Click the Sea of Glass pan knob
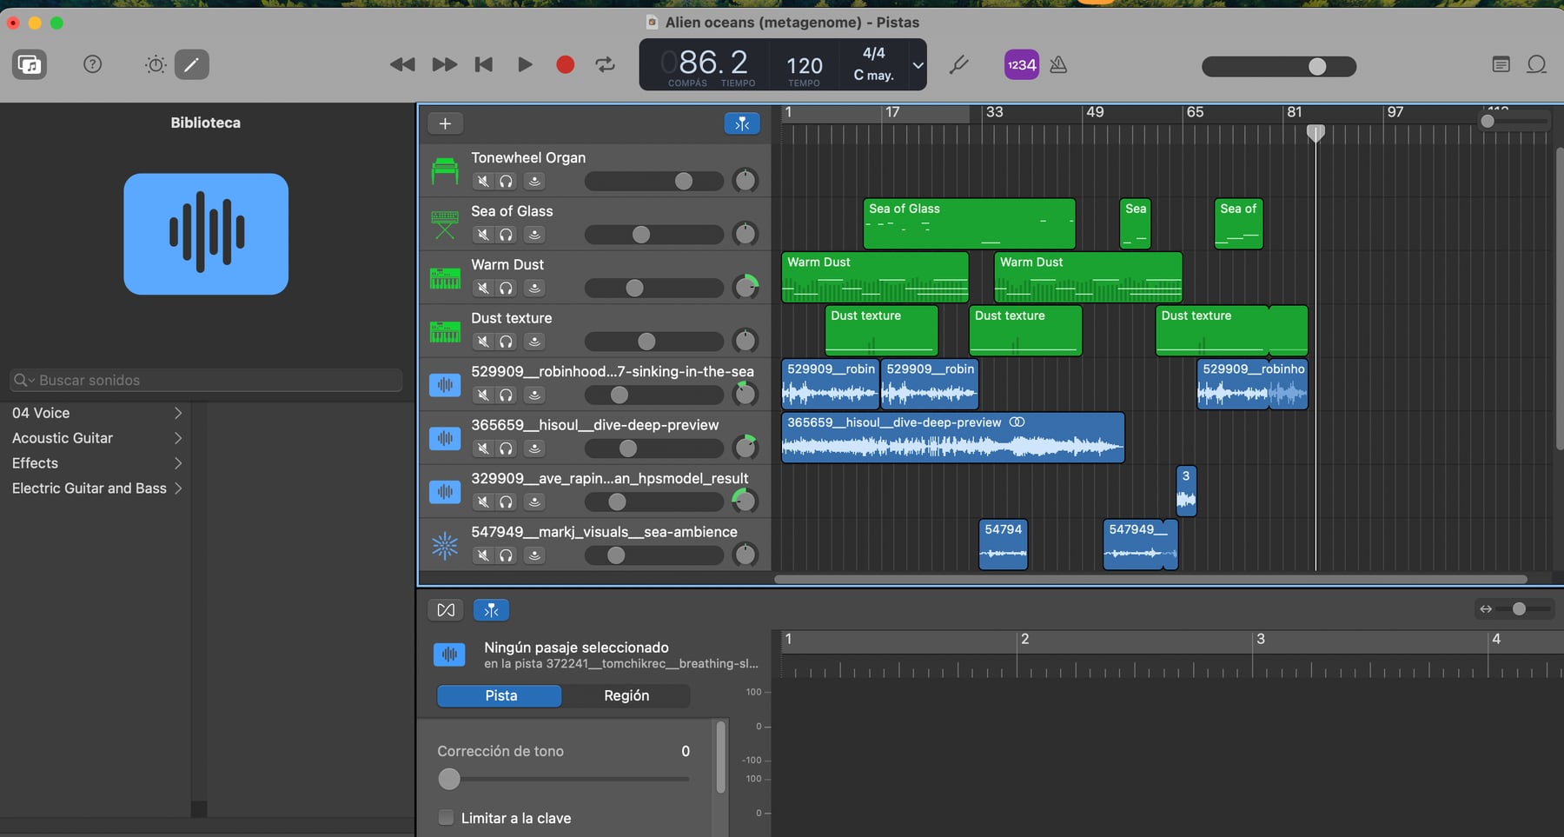 coord(746,234)
